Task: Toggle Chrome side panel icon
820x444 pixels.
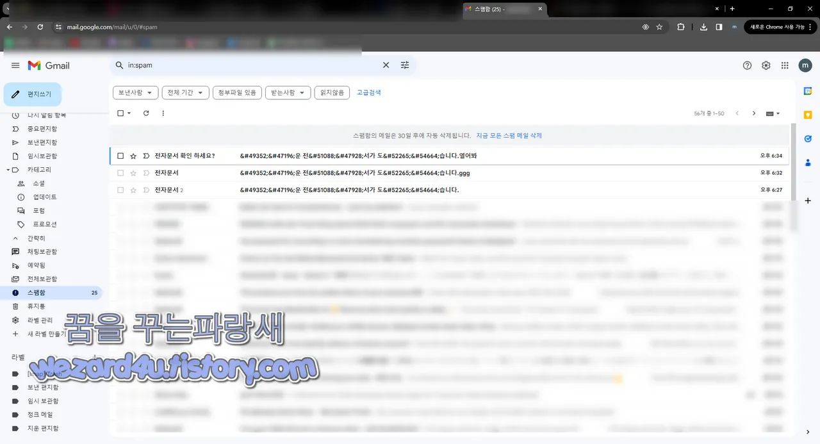Action: pyautogui.click(x=719, y=27)
